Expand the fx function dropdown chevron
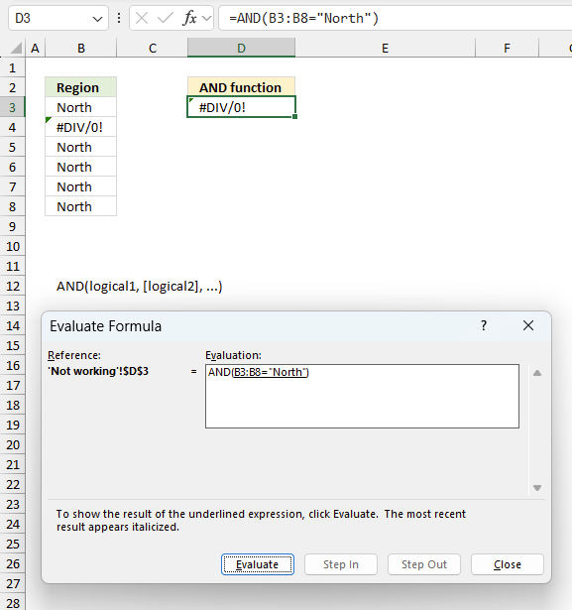 pyautogui.click(x=207, y=18)
